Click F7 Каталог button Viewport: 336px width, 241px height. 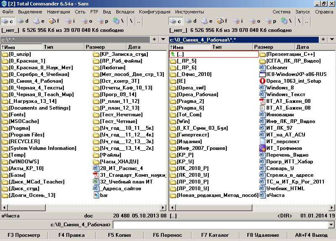tap(215, 235)
